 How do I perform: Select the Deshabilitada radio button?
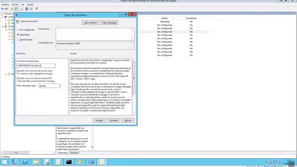pos(18,39)
